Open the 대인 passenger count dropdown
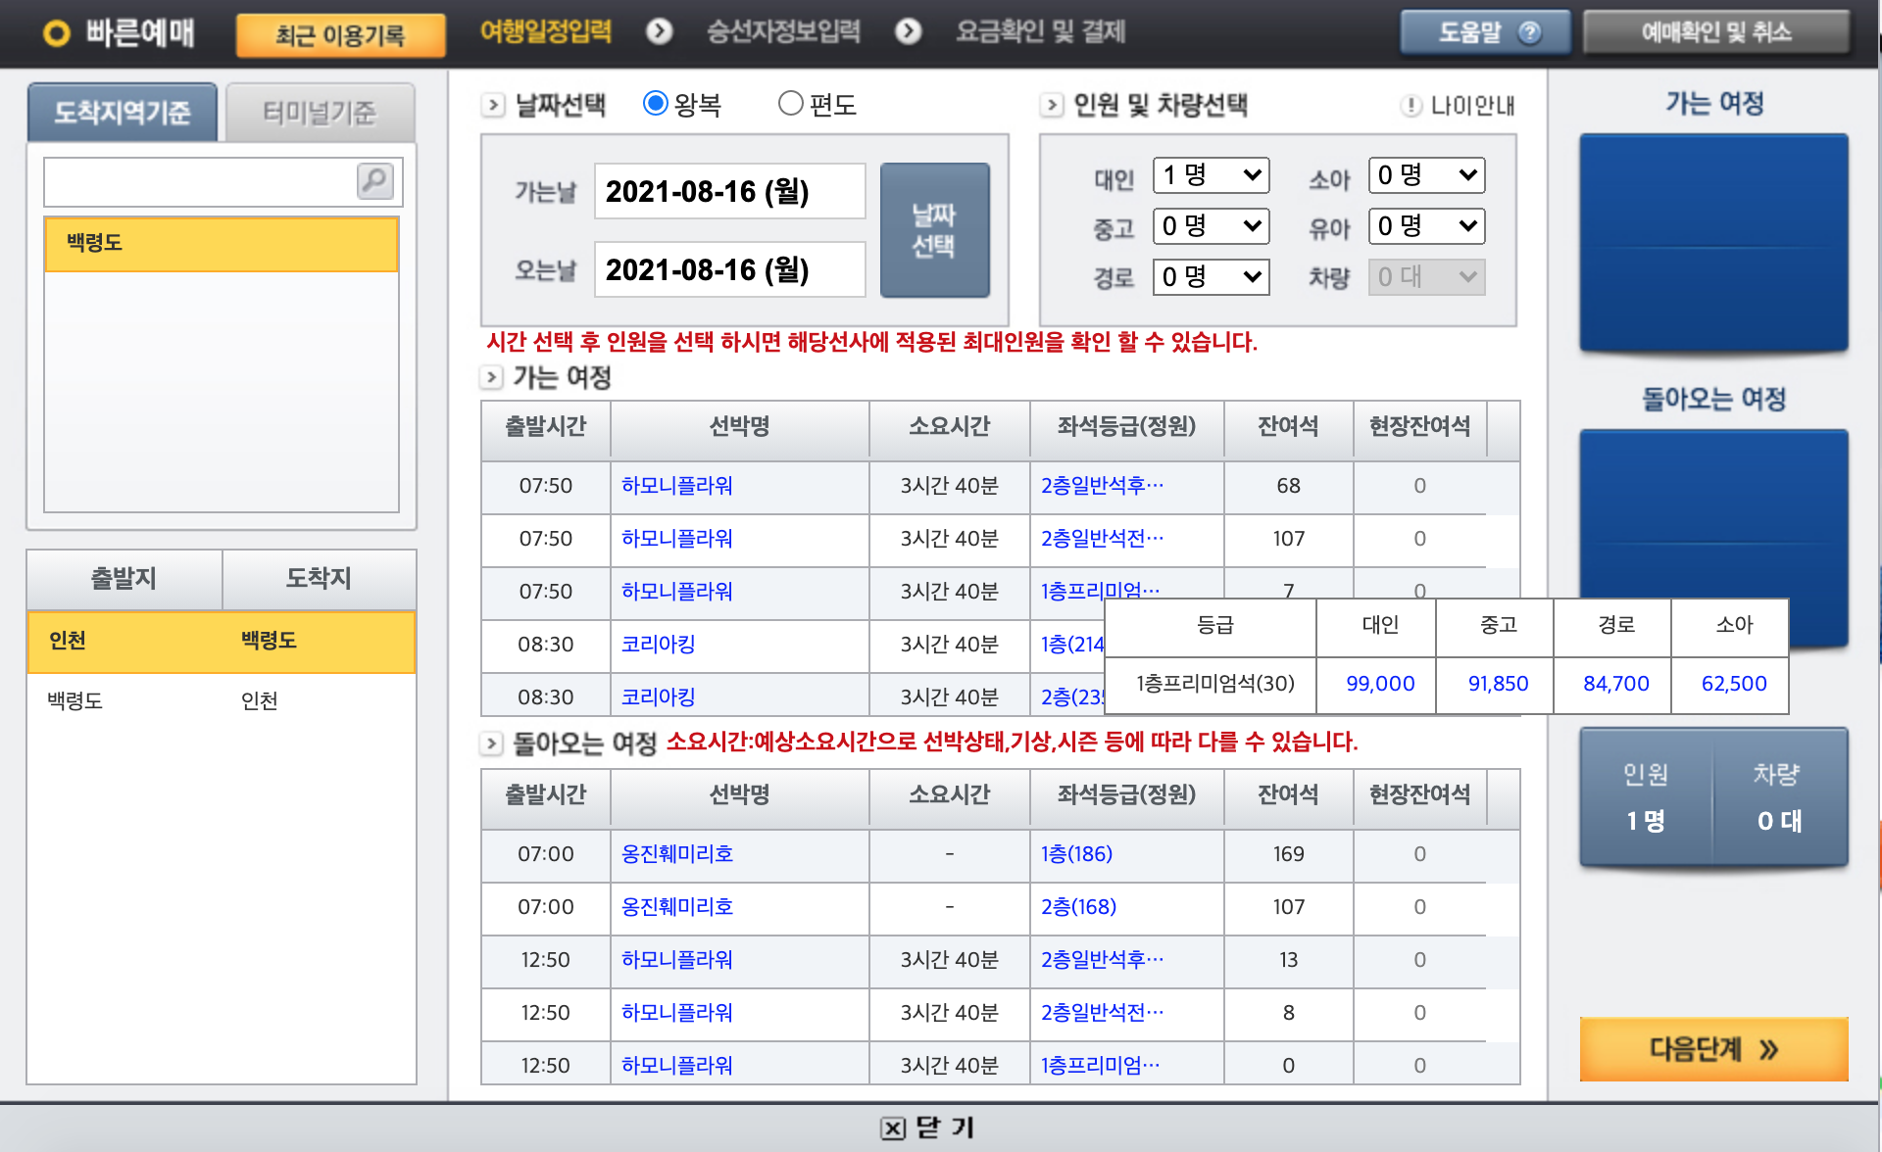This screenshot has width=1882, height=1152. click(x=1211, y=175)
